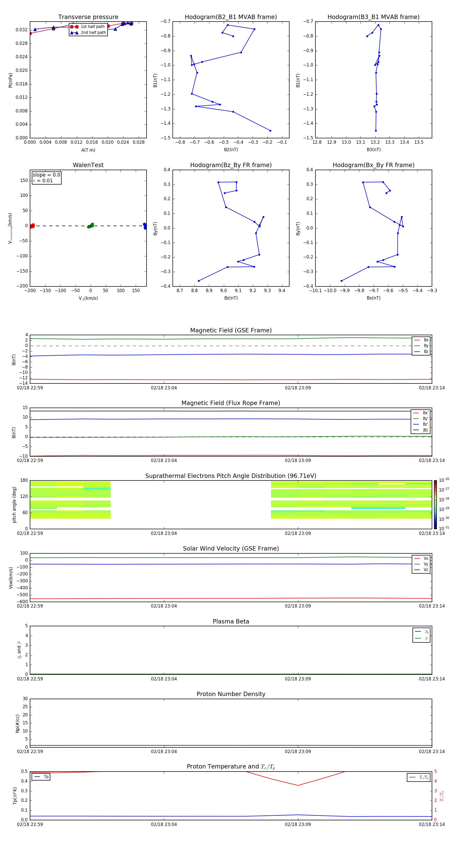Click the 'Np(#/cc)' axis label
Screen dimensions: 462x847
(x=17, y=723)
